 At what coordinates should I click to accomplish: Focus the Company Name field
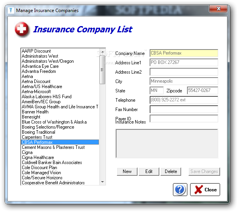point(184,53)
